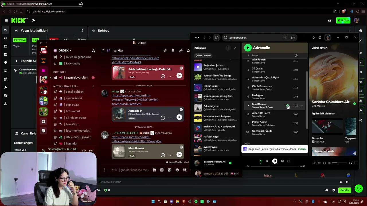The height and width of the screenshot is (206, 367).
Task: Open the Timsahlar music video thumbnail
Action: click(327, 126)
